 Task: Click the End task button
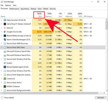[100, 98]
